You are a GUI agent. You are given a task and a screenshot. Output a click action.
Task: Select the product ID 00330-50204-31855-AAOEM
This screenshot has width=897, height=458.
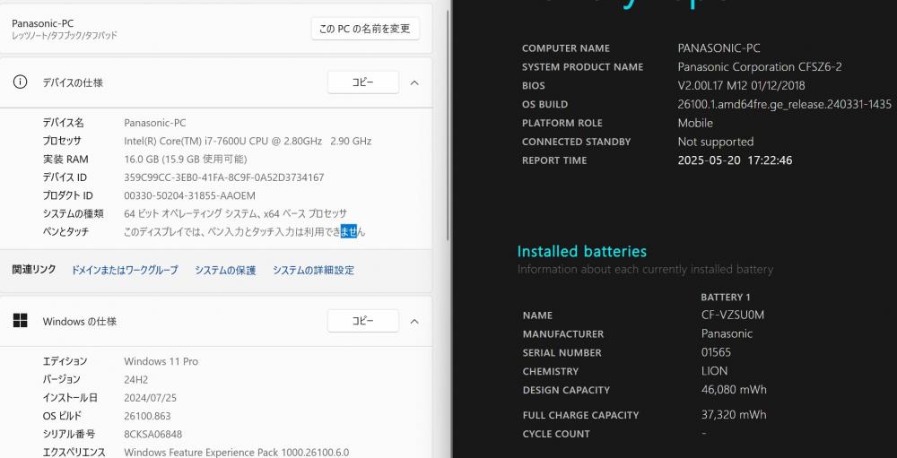(x=190, y=195)
